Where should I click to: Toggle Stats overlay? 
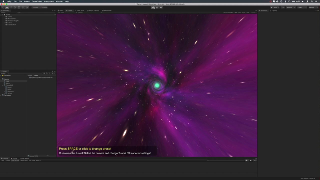click(248, 12)
